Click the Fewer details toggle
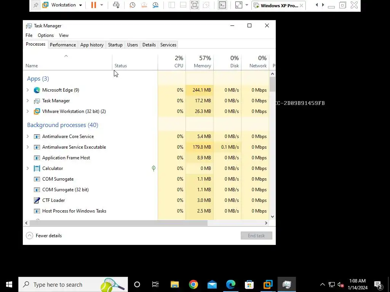Screen dimensions: 390x292 [44, 236]
